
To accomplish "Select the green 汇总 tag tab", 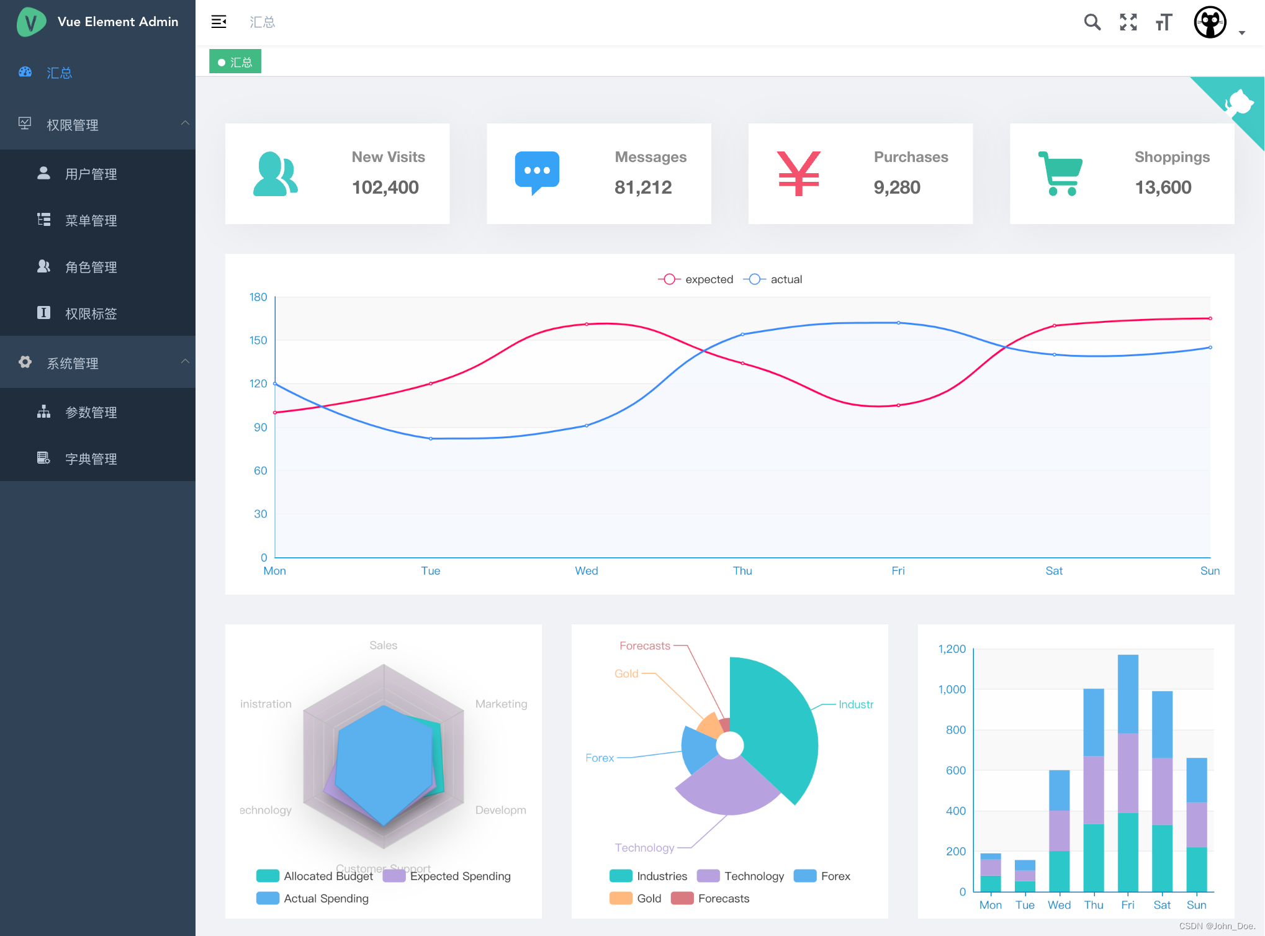I will (235, 62).
